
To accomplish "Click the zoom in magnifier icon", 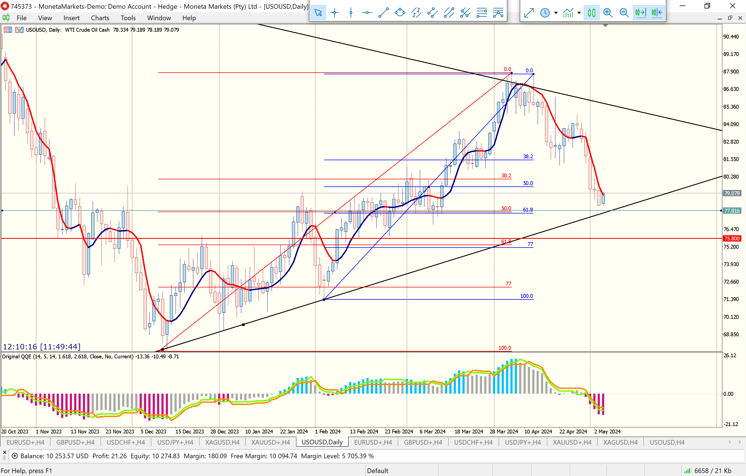I will pos(608,13).
